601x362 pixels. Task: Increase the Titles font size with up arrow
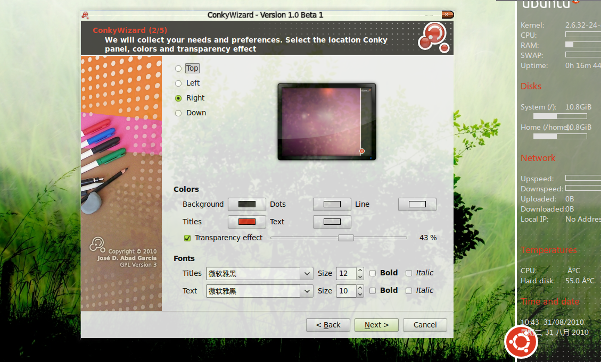360,270
